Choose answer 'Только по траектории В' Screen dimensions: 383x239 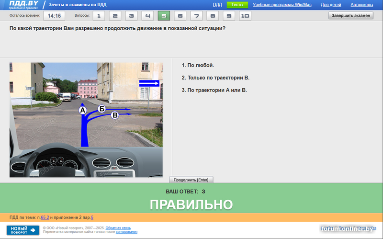pyautogui.click(x=215, y=78)
